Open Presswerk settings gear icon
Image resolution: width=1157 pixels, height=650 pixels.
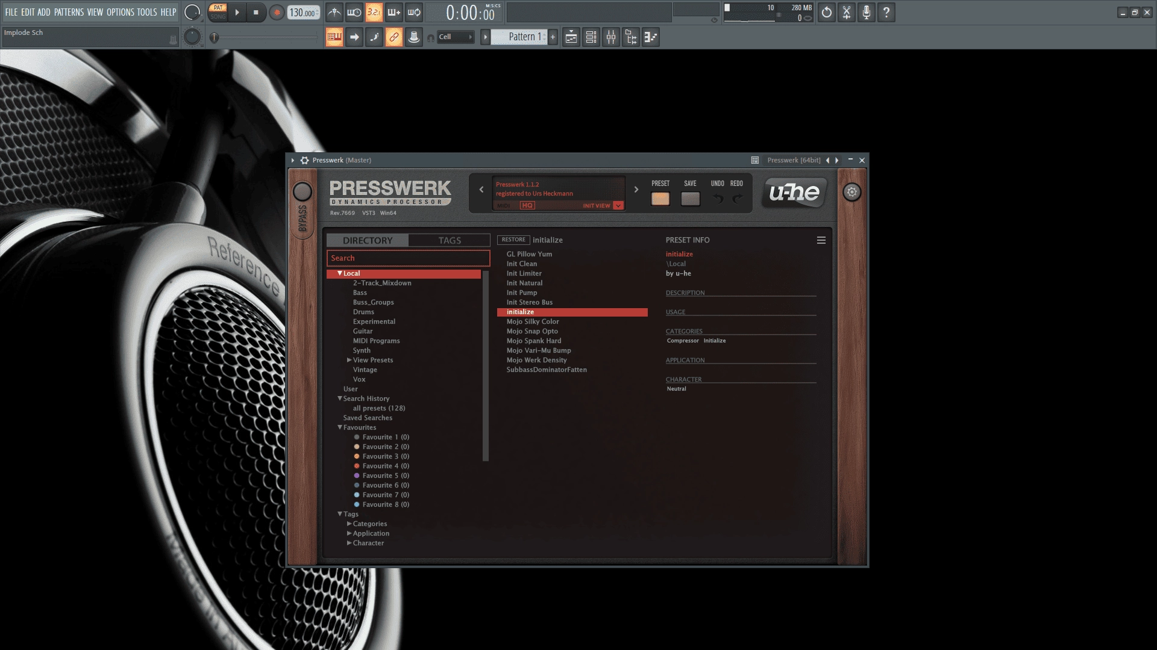click(x=851, y=193)
